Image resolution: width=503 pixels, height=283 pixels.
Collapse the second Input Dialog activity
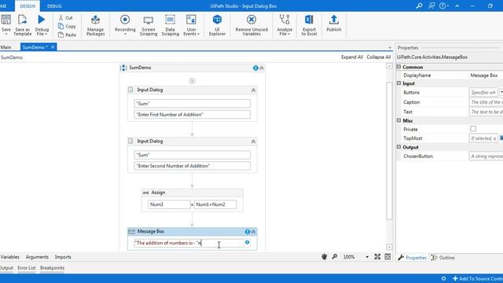point(253,141)
